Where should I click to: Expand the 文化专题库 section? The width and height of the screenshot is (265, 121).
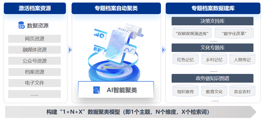click(x=212, y=48)
